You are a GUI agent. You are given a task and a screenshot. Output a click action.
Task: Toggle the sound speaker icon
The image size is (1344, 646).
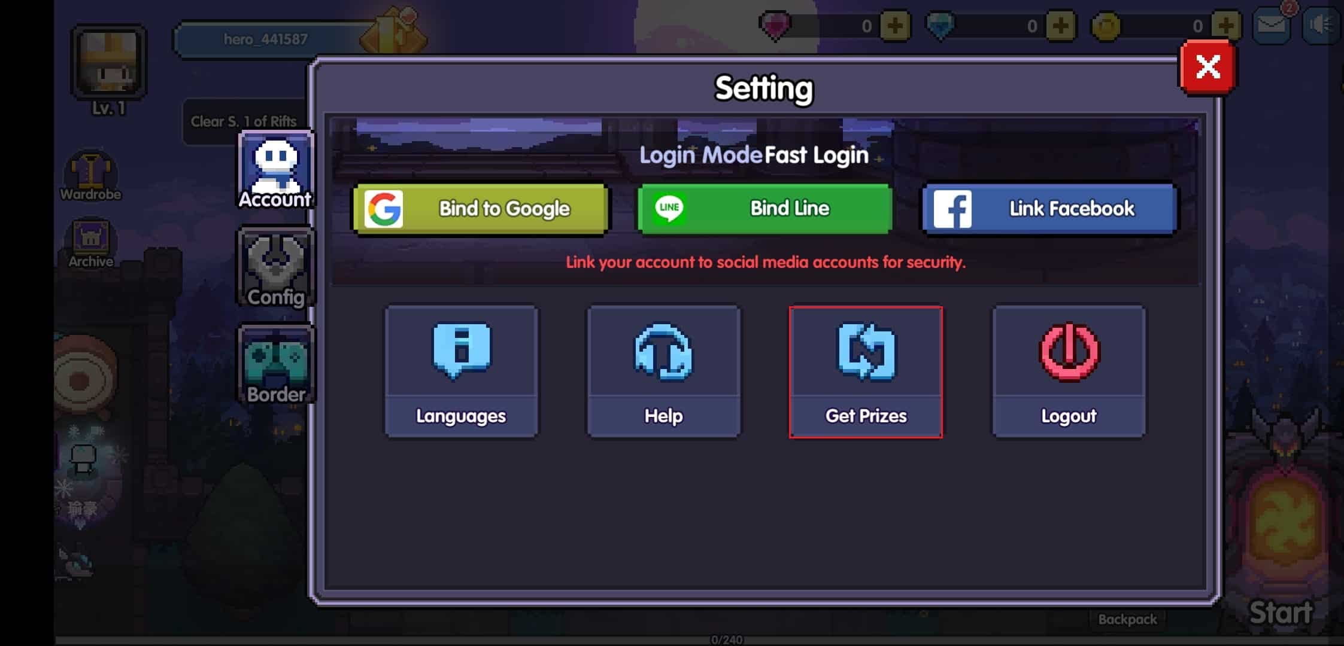tap(1321, 25)
